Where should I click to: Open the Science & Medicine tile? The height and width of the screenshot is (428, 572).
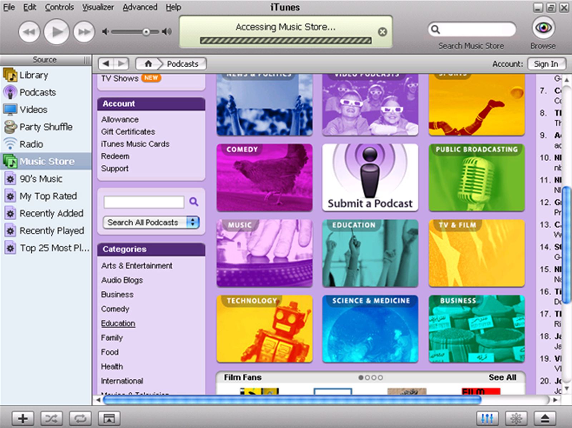coord(370,329)
